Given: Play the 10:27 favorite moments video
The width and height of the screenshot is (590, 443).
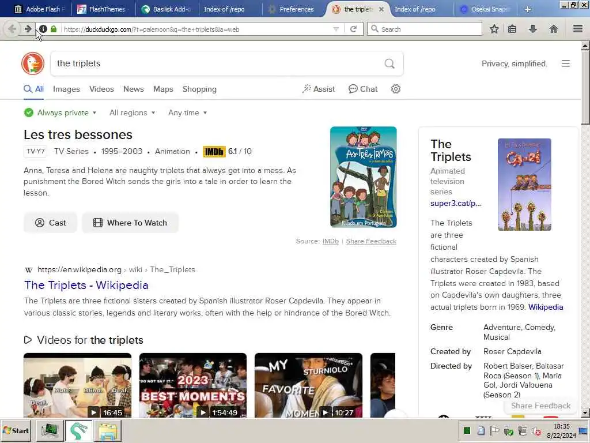Looking at the screenshot, I should coord(309,385).
